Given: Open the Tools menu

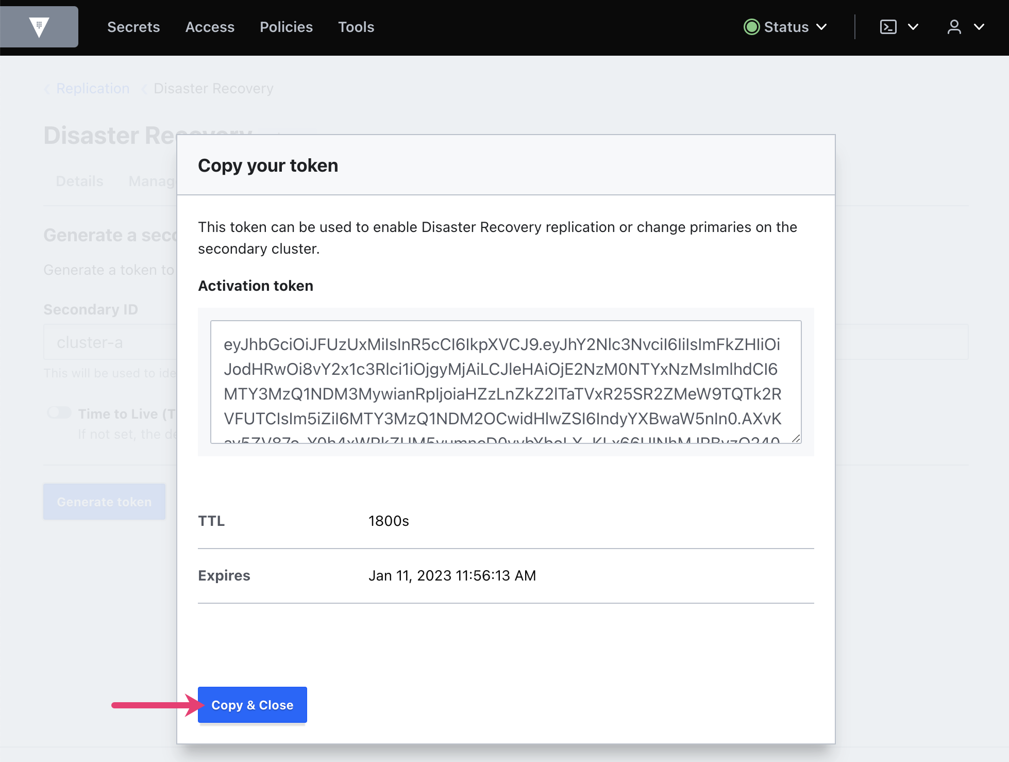Looking at the screenshot, I should [x=356, y=27].
